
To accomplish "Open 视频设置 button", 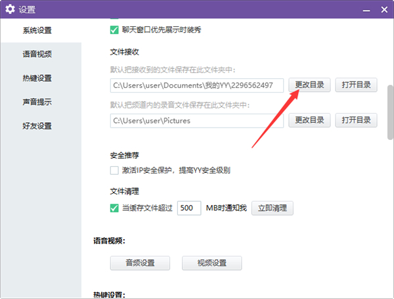I will pyautogui.click(x=212, y=263).
